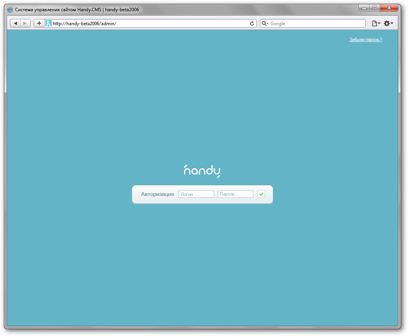Focus the "Логин" input field

click(196, 194)
